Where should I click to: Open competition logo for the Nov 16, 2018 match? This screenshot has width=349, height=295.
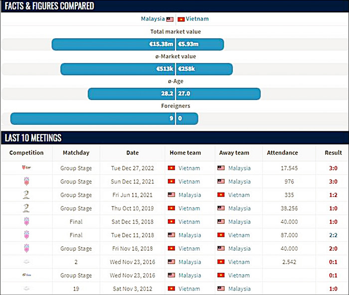(26, 248)
